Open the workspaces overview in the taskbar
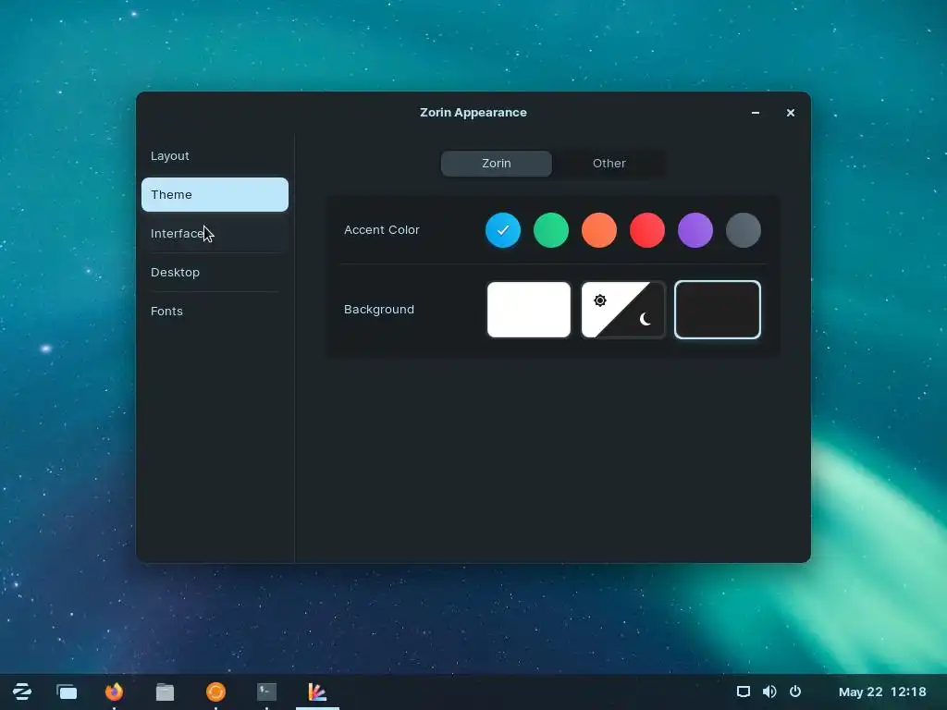This screenshot has height=710, width=947. (x=67, y=692)
